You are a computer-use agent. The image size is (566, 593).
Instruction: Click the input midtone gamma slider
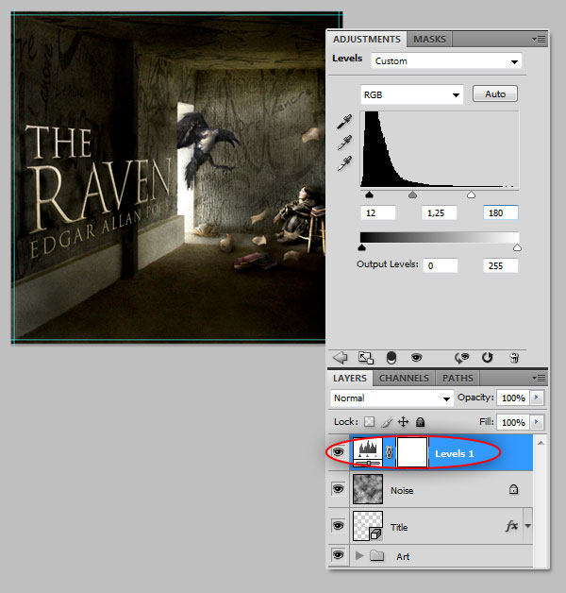(x=412, y=195)
